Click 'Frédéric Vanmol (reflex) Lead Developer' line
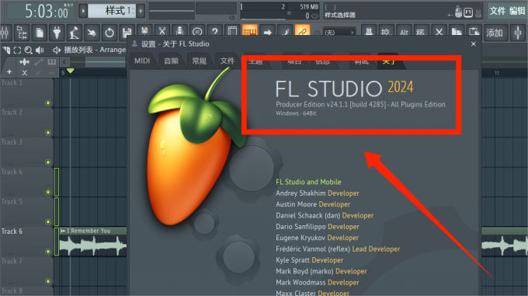The width and height of the screenshot is (528, 296). [x=338, y=249]
